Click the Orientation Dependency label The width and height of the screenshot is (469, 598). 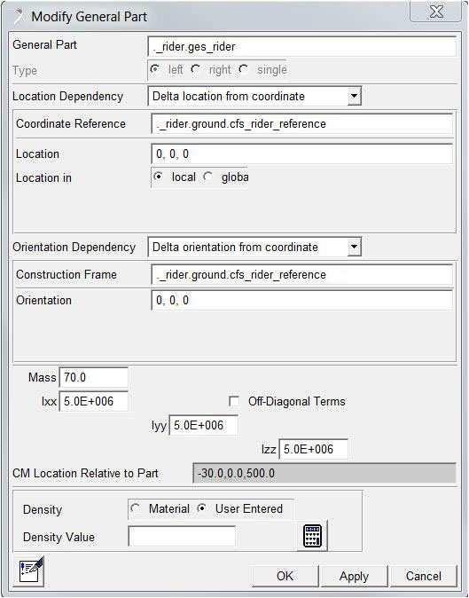tap(74, 248)
